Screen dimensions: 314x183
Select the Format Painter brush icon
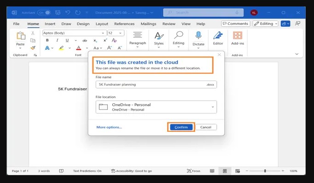click(33, 47)
